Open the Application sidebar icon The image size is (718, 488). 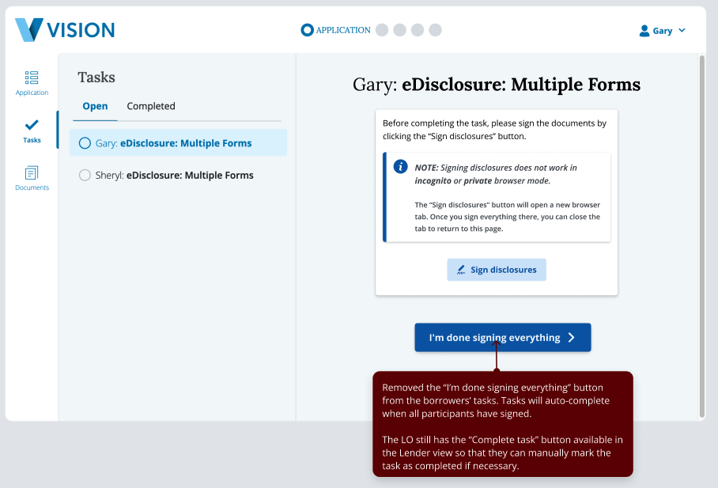32,78
